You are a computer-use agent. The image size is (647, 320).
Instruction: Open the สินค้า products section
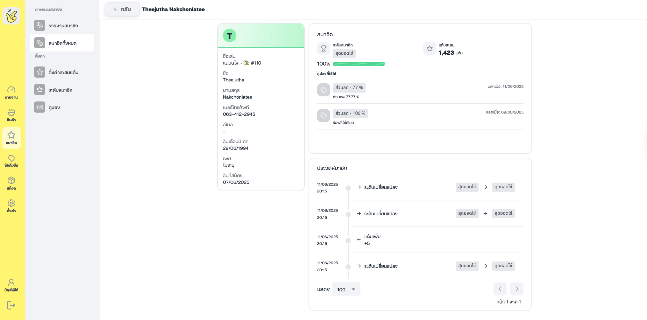click(11, 115)
